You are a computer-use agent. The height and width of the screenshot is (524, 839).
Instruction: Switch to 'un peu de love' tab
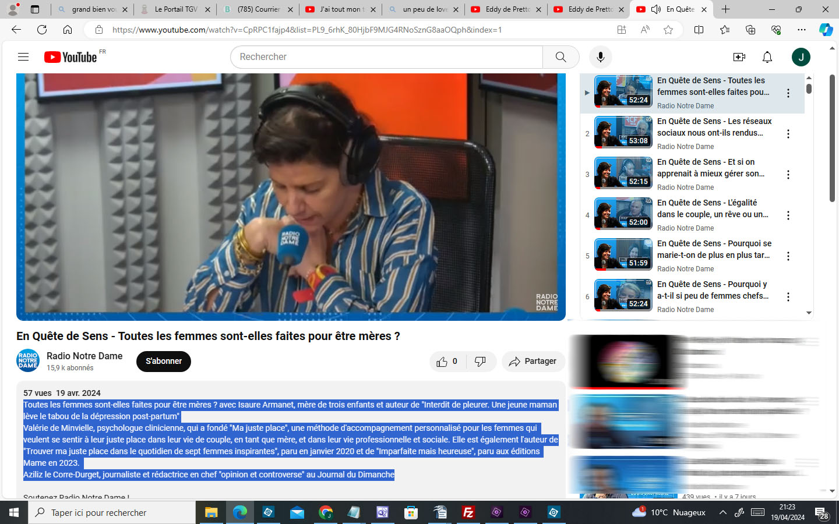click(424, 9)
